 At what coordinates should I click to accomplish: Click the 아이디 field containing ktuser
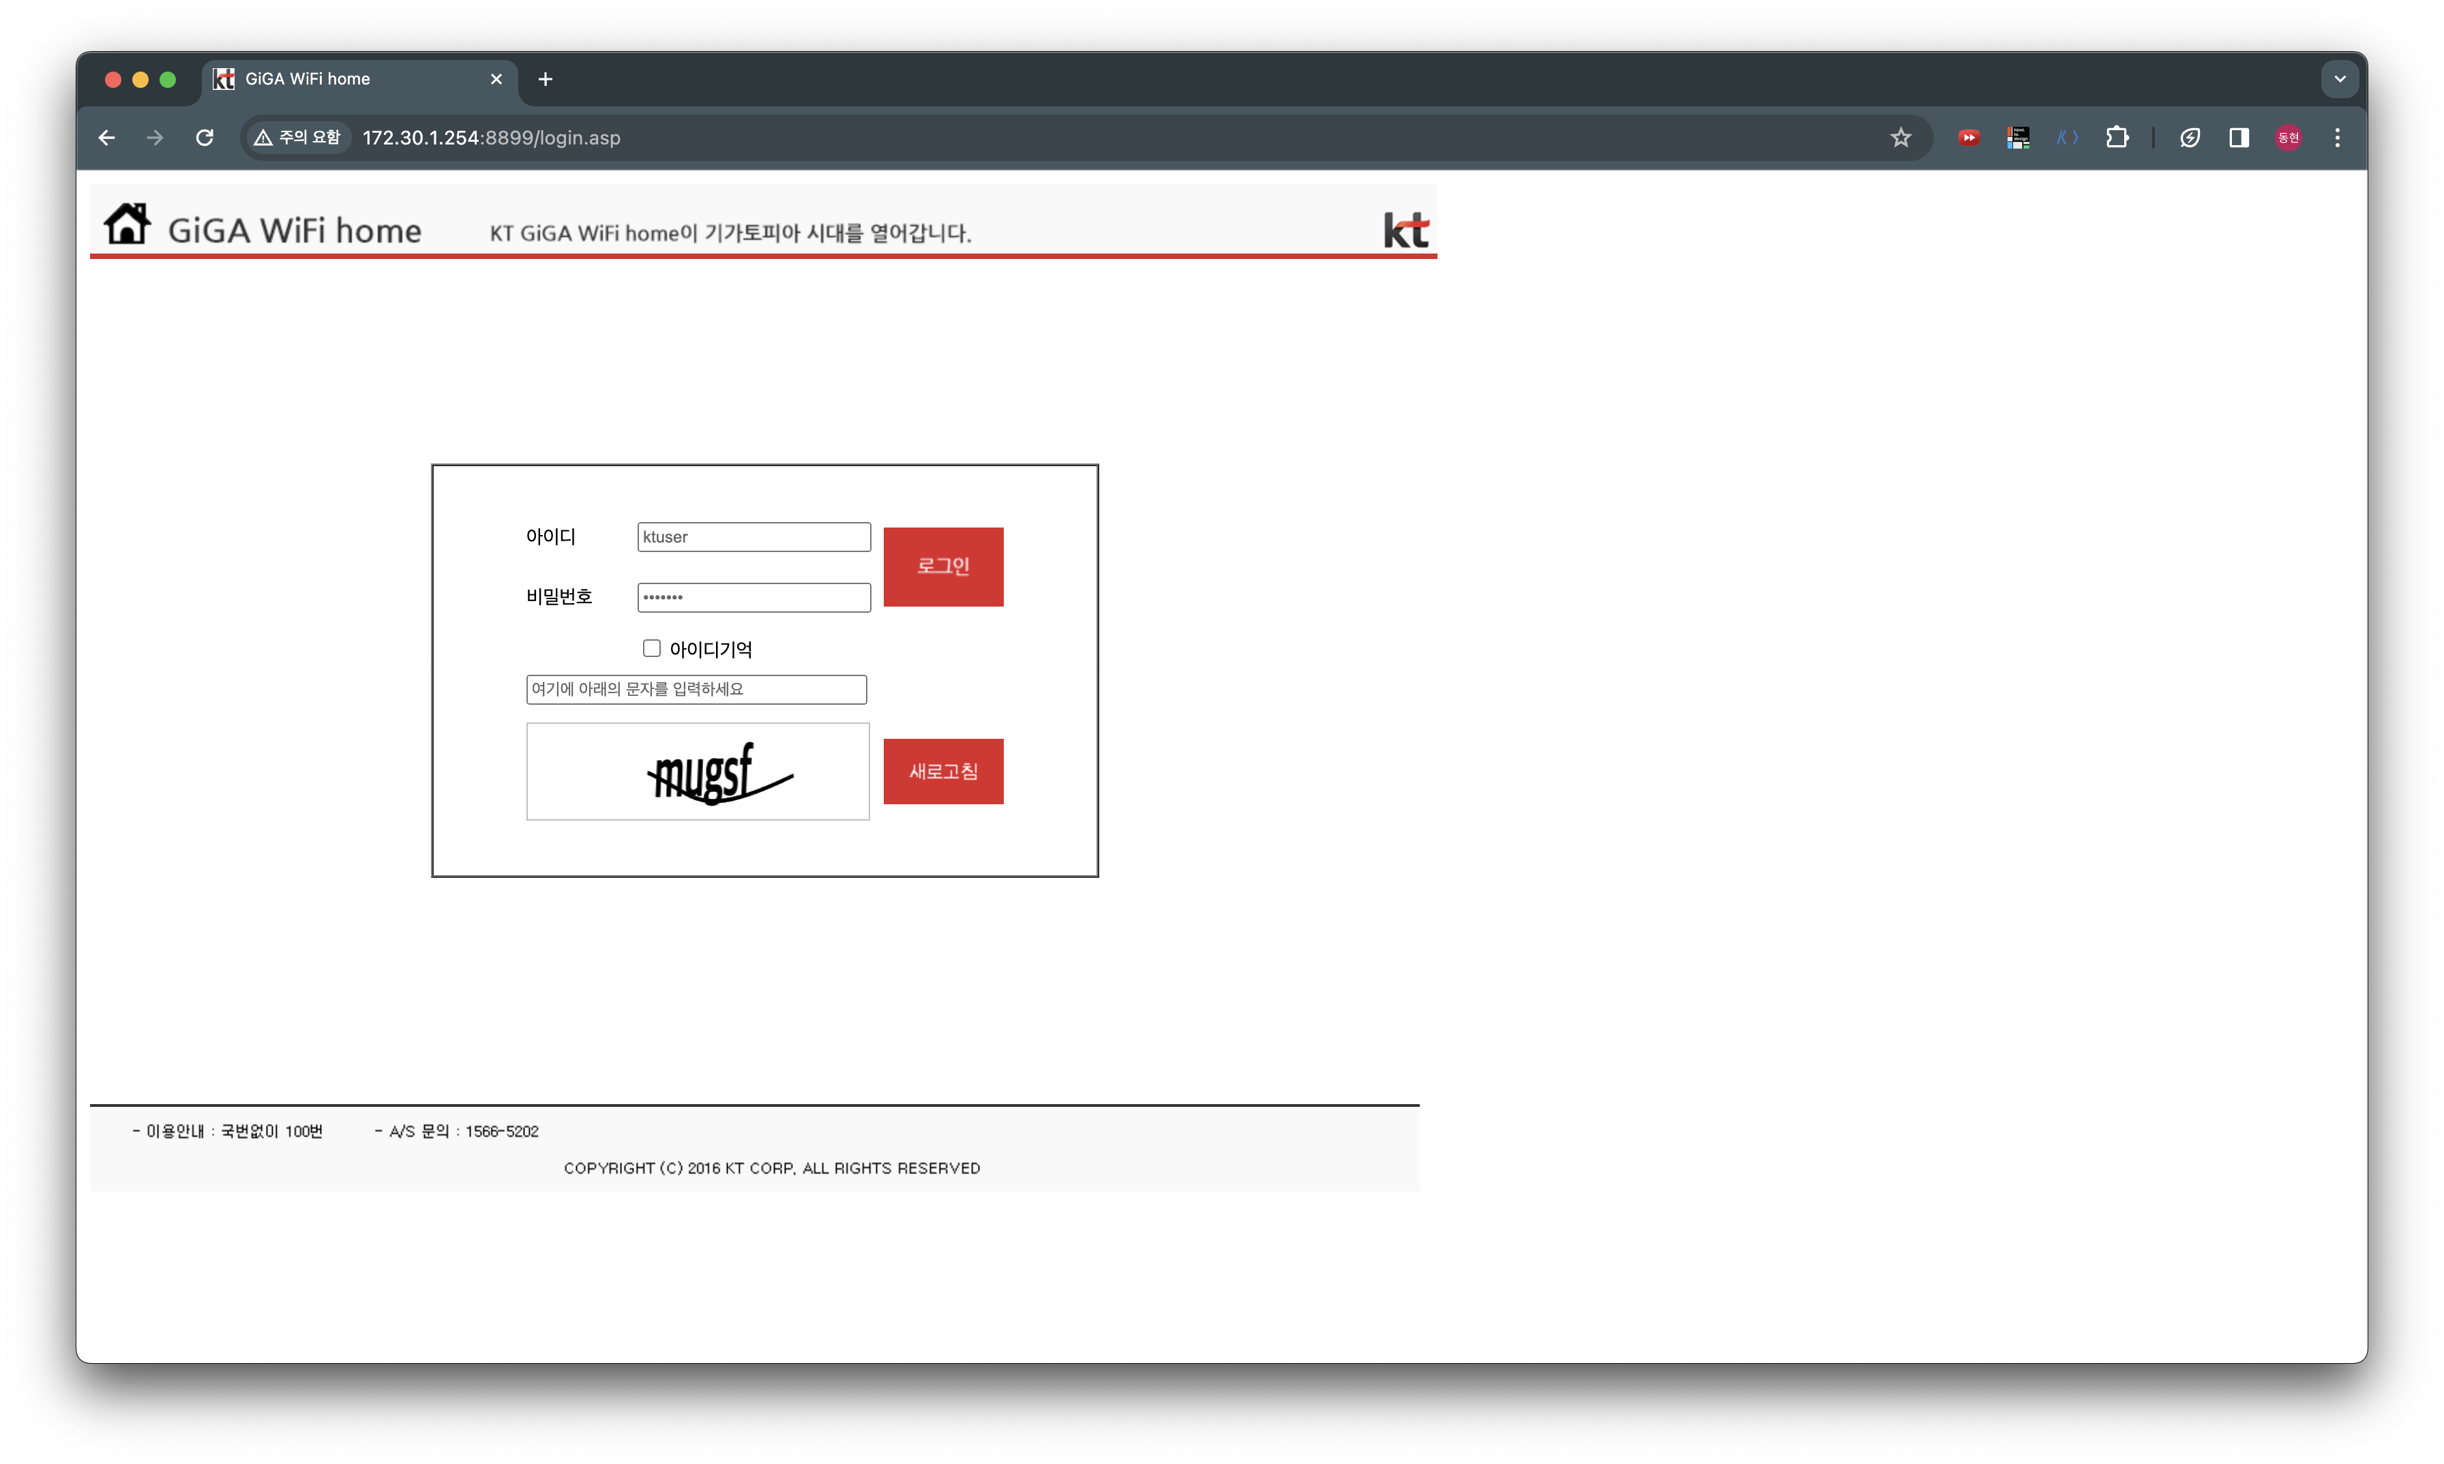(753, 536)
